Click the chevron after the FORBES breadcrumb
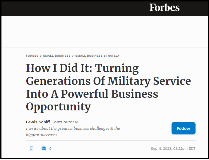This screenshot has height=160, width=209. point(41,56)
